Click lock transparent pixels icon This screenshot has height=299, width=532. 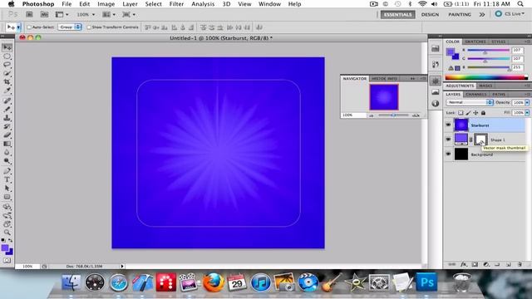[x=461, y=113]
